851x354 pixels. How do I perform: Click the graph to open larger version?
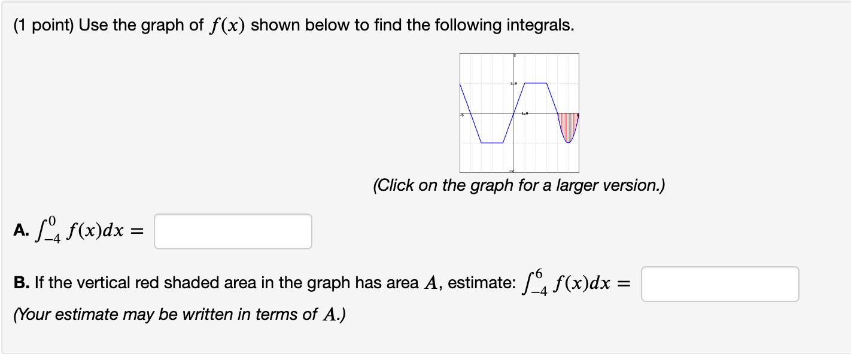coord(518,113)
